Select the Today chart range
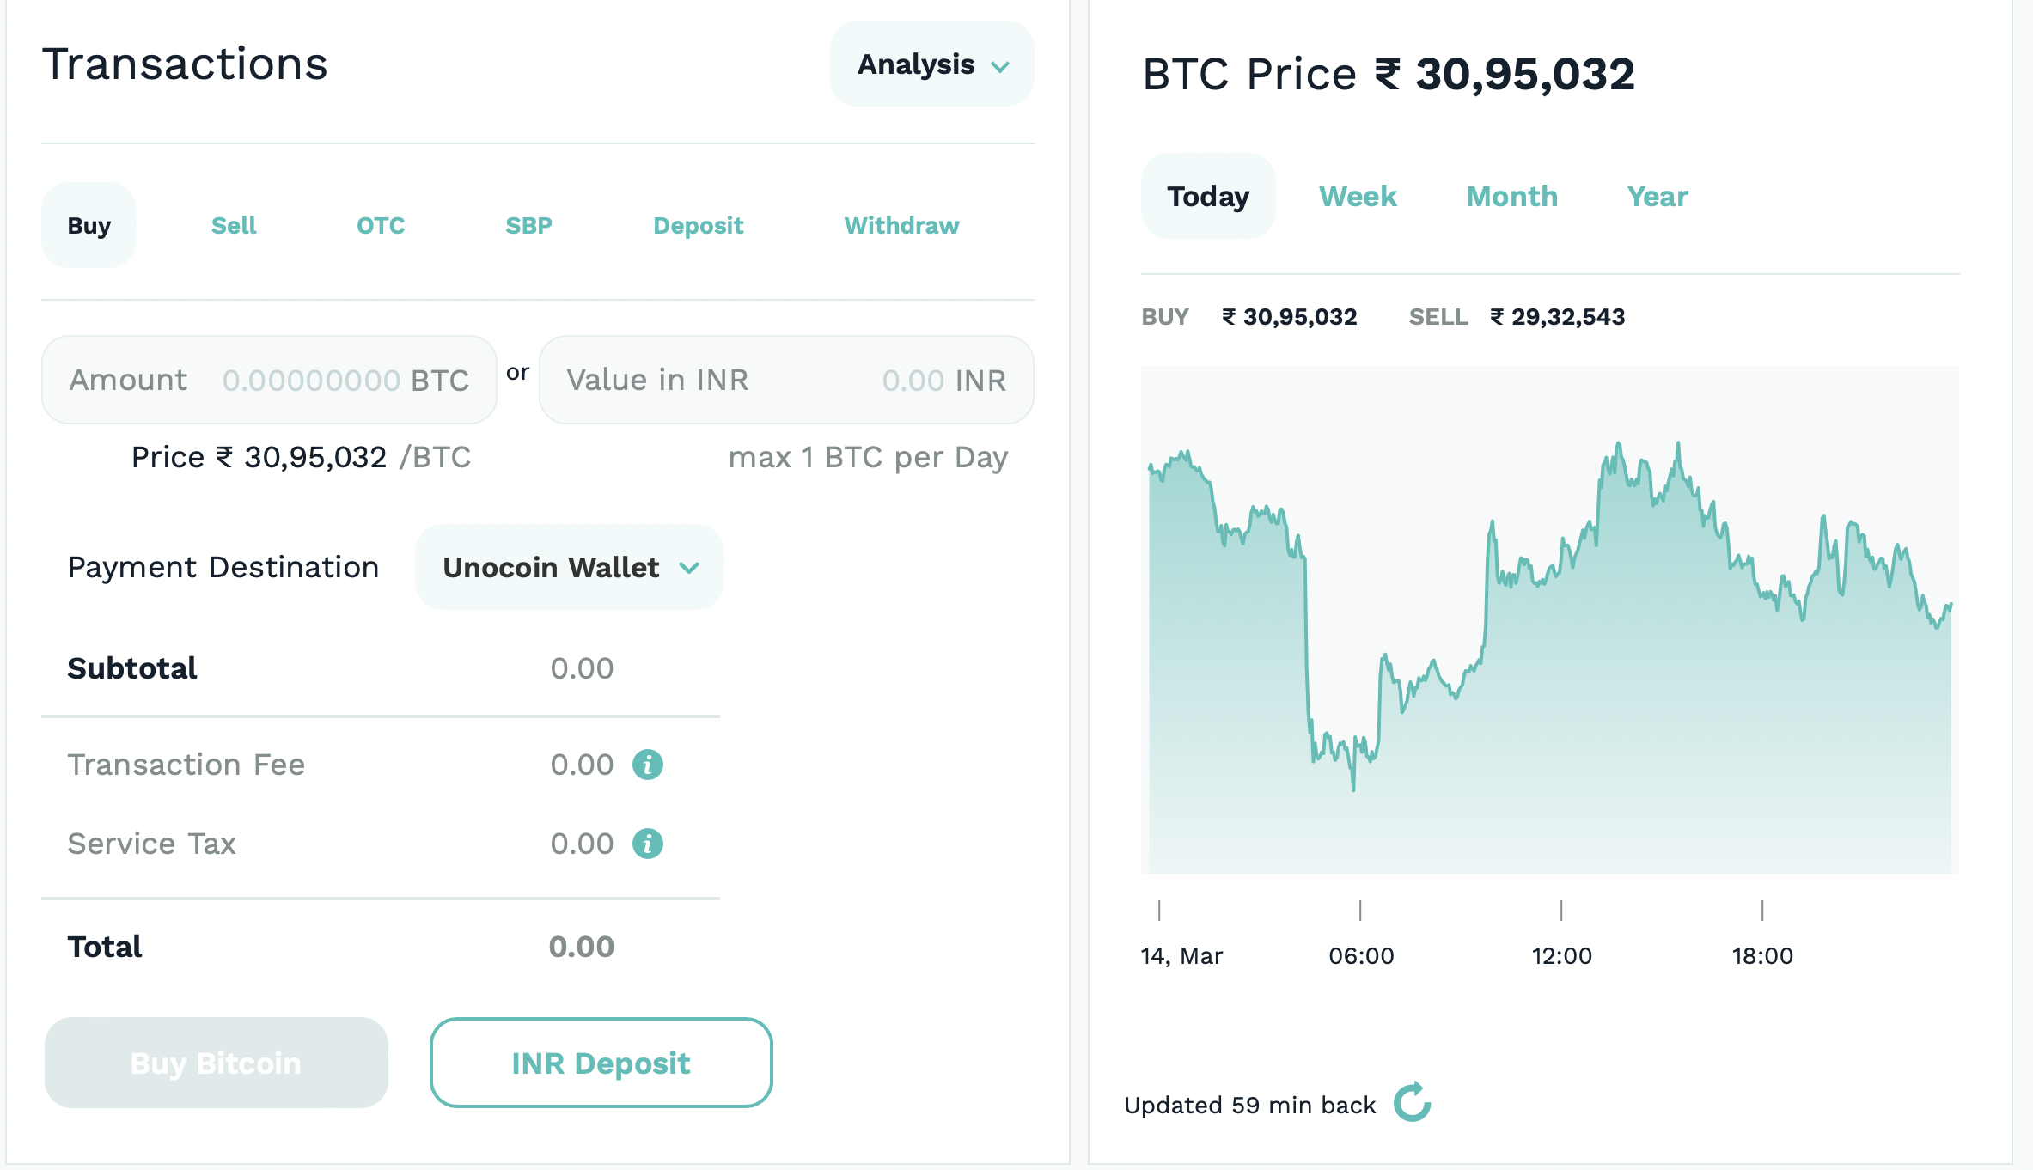The height and width of the screenshot is (1170, 2033). coord(1207,197)
